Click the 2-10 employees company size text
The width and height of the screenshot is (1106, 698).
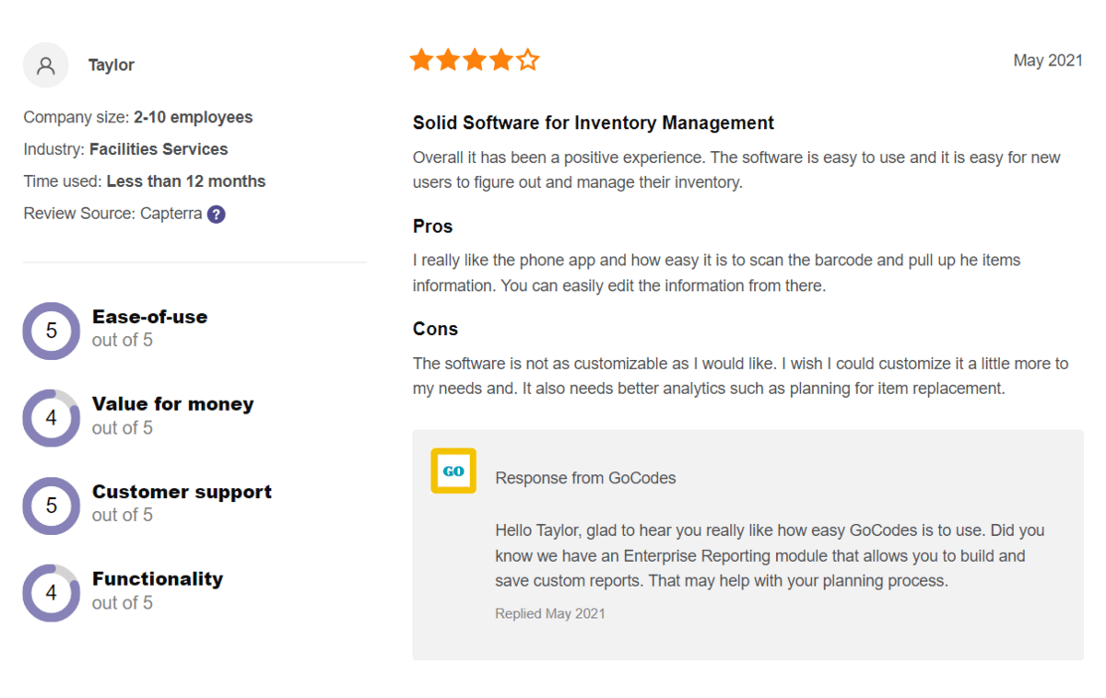point(193,118)
